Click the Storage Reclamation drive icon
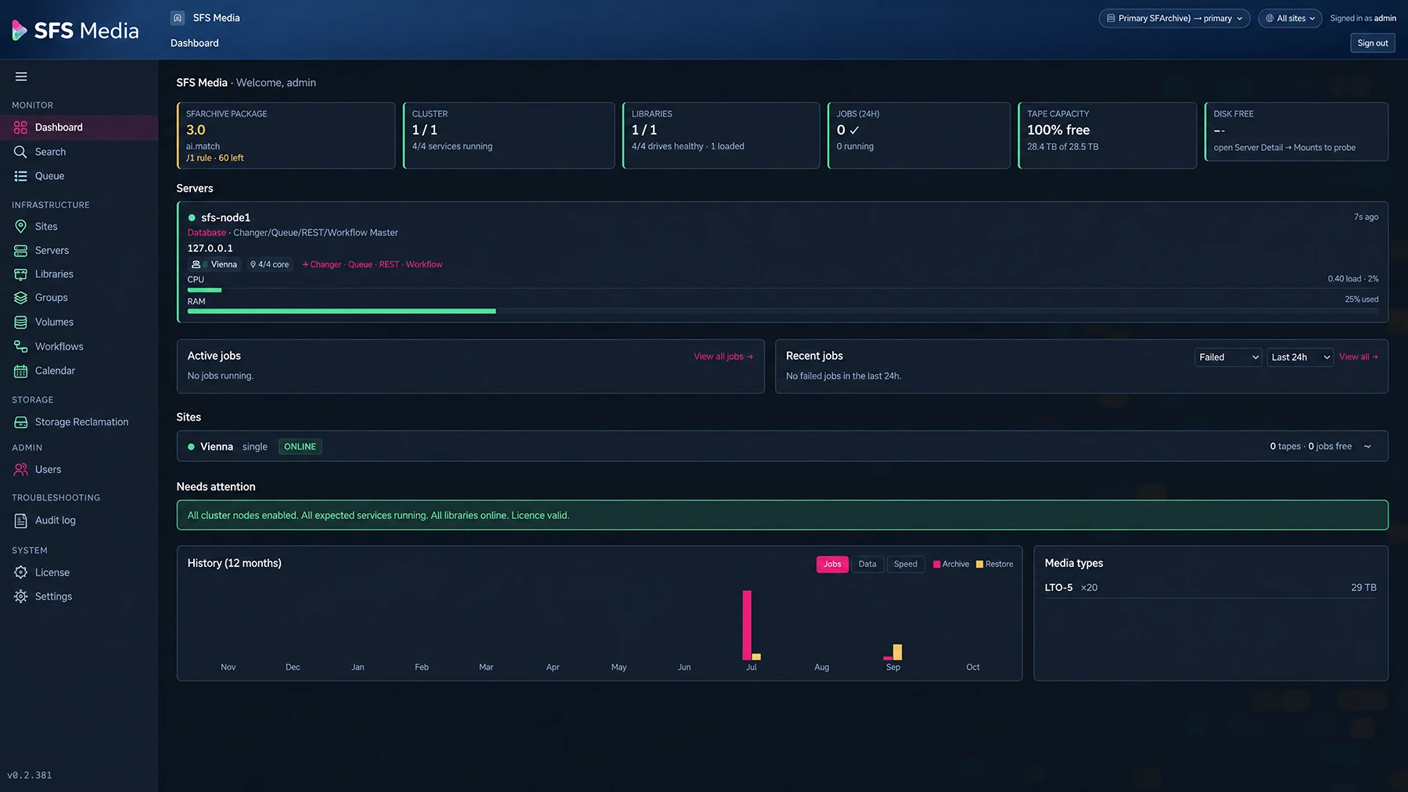Image resolution: width=1408 pixels, height=792 pixels. click(x=20, y=422)
